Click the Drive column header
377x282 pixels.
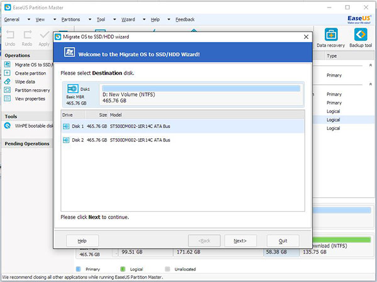[x=73, y=115]
